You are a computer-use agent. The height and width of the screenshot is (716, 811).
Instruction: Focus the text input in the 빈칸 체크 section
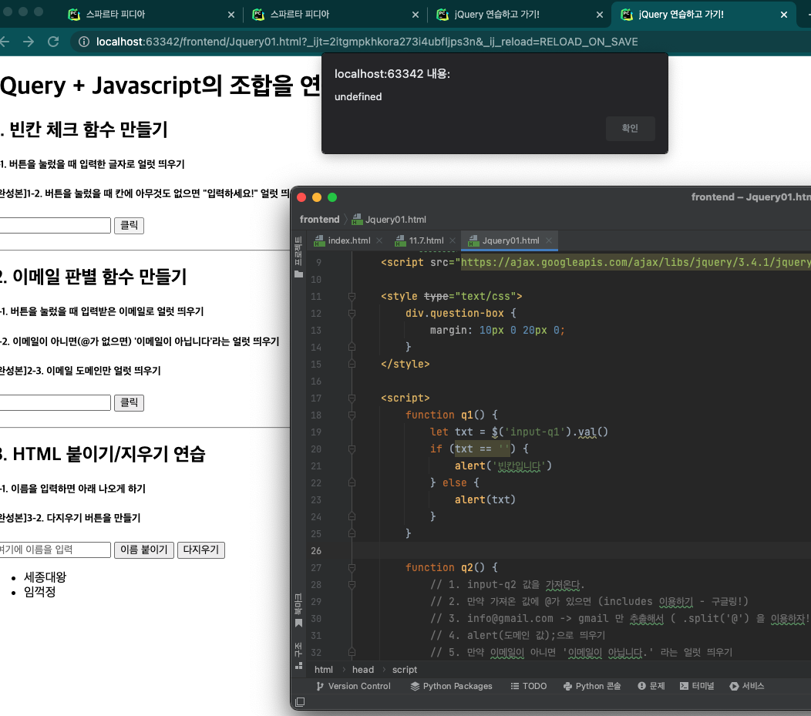55,225
